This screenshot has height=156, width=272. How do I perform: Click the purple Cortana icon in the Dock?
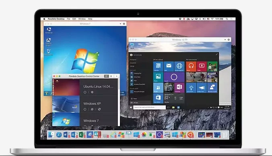(159, 135)
